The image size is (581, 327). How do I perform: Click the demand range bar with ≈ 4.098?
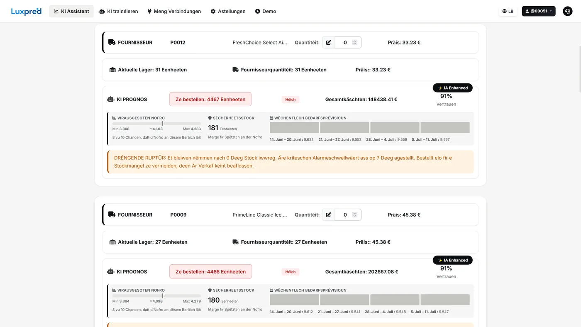[156, 295]
